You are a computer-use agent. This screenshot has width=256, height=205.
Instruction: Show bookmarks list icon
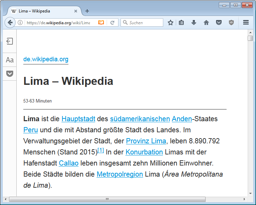pos(181,23)
